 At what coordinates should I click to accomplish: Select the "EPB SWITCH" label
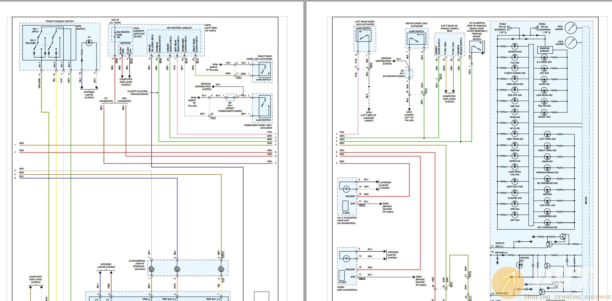point(81,28)
